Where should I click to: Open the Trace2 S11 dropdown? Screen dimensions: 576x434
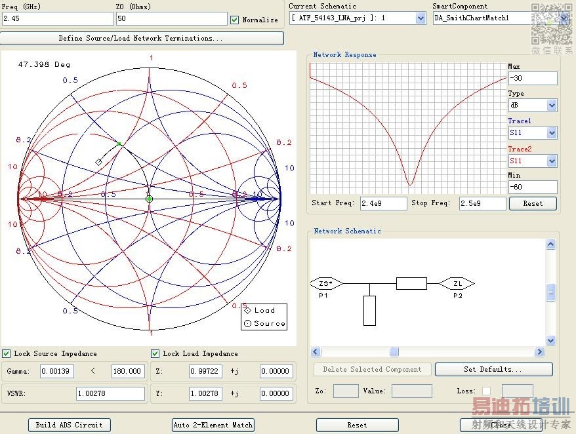click(552, 161)
